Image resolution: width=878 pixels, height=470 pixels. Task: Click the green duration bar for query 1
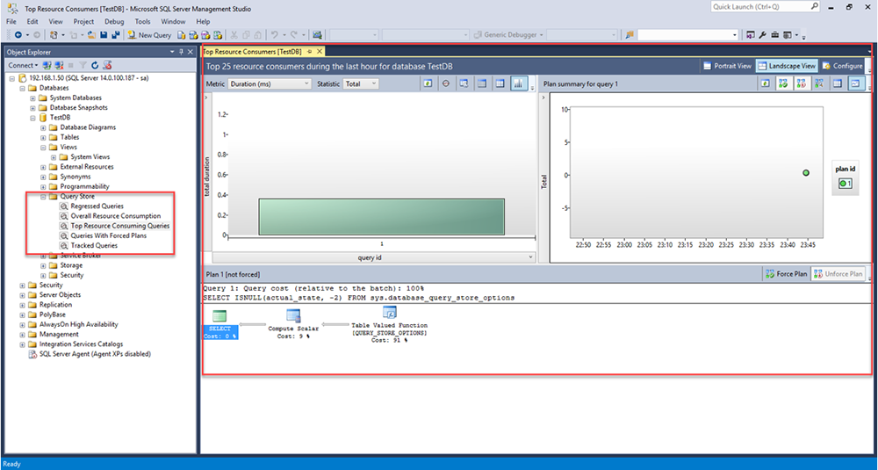381,216
